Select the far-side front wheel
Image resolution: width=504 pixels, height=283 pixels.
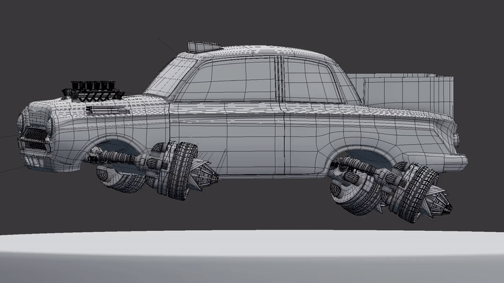(120, 179)
